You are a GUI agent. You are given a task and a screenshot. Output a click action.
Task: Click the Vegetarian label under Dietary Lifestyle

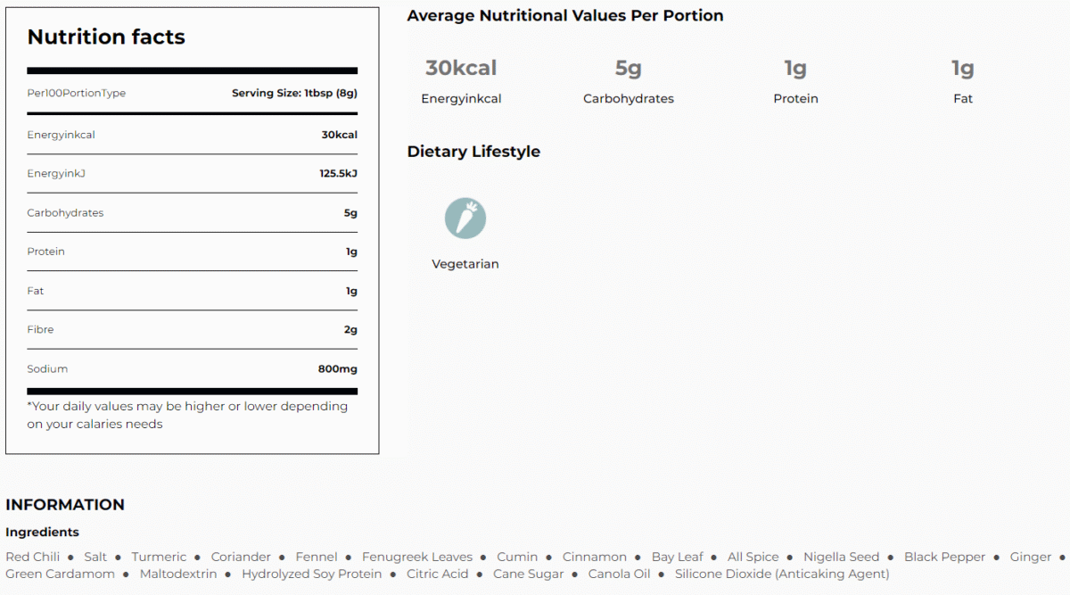[x=465, y=264]
